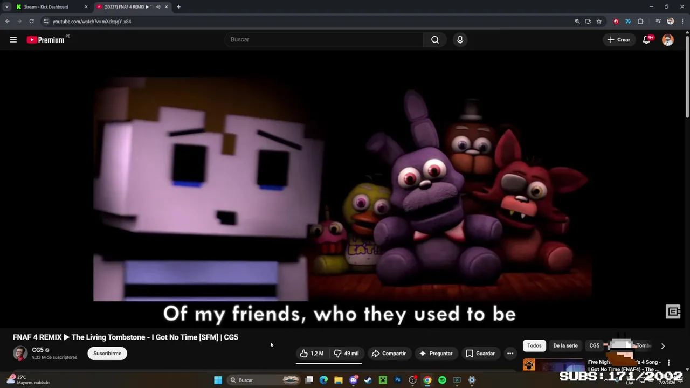Open Steam from the taskbar
Viewport: 690px width, 388px height.
[368, 380]
